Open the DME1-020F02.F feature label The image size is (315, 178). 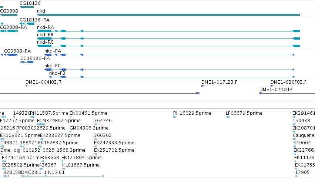288,82
